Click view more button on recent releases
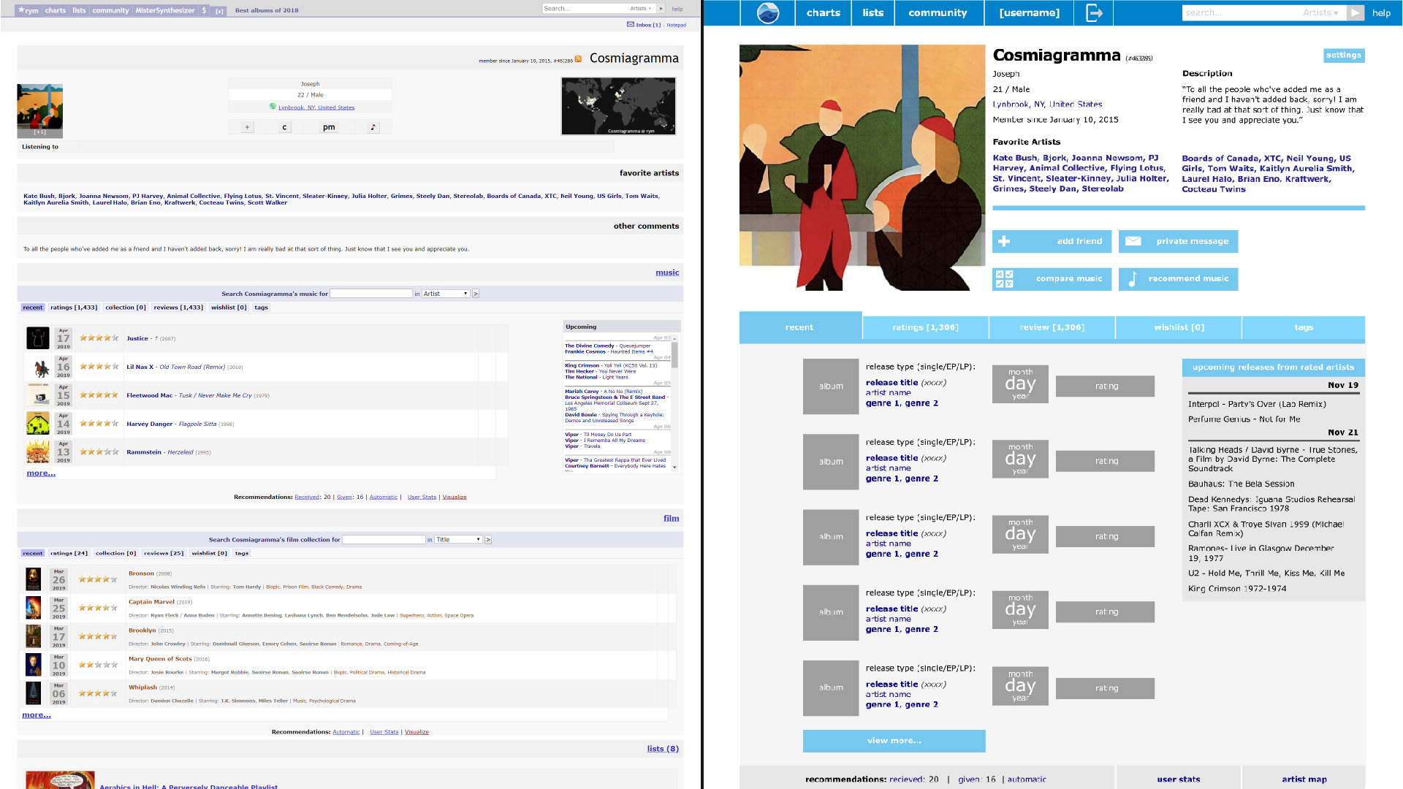The height and width of the screenshot is (789, 1403). 893,740
